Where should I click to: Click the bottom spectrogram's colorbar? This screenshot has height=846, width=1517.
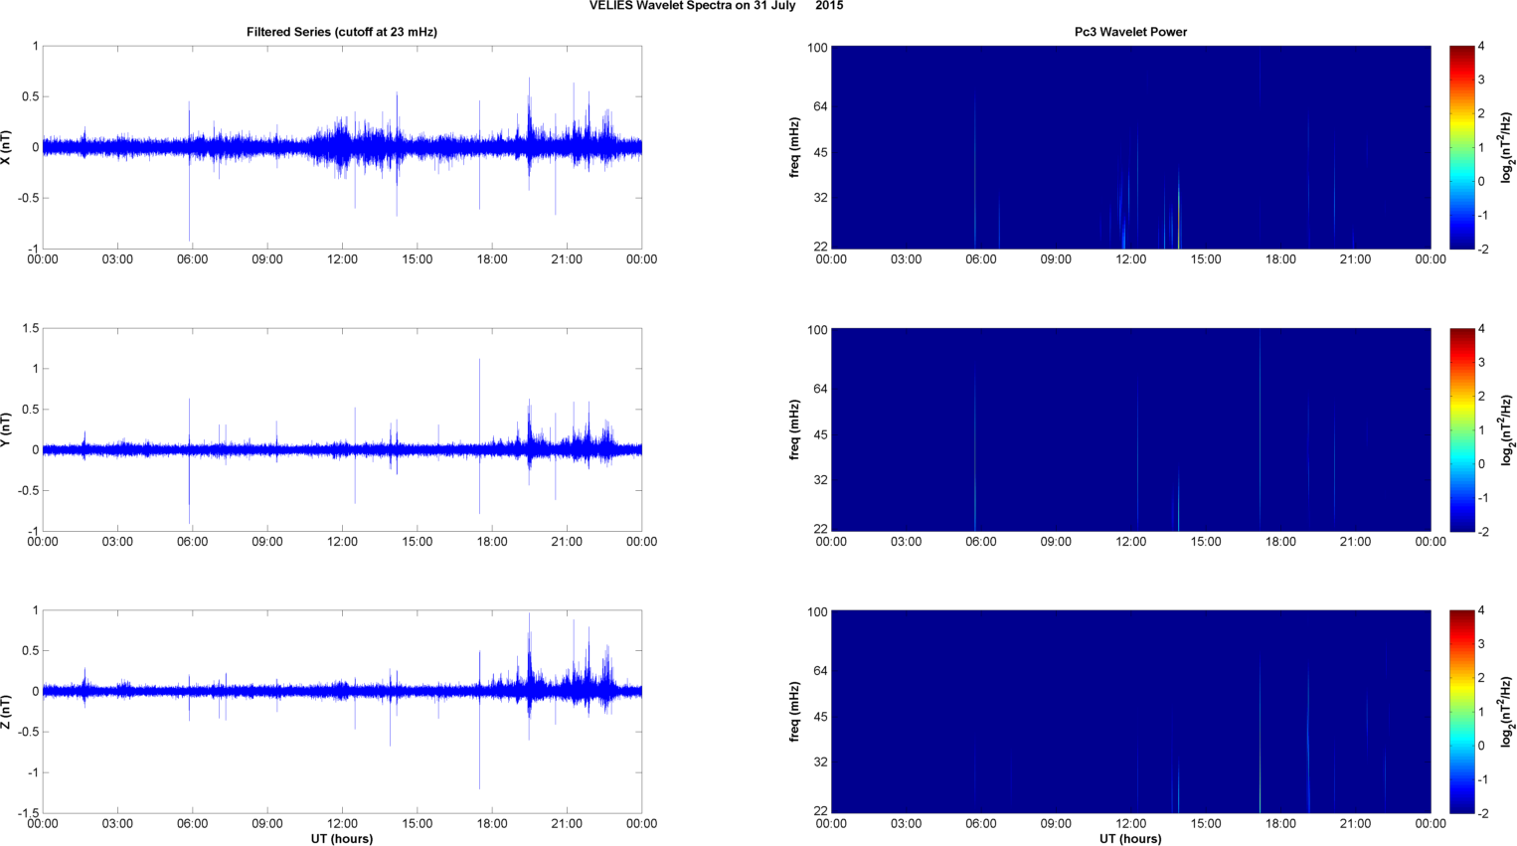pos(1461,712)
